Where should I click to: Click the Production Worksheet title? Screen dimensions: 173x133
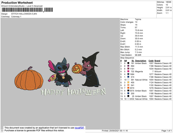(x=17, y=3)
